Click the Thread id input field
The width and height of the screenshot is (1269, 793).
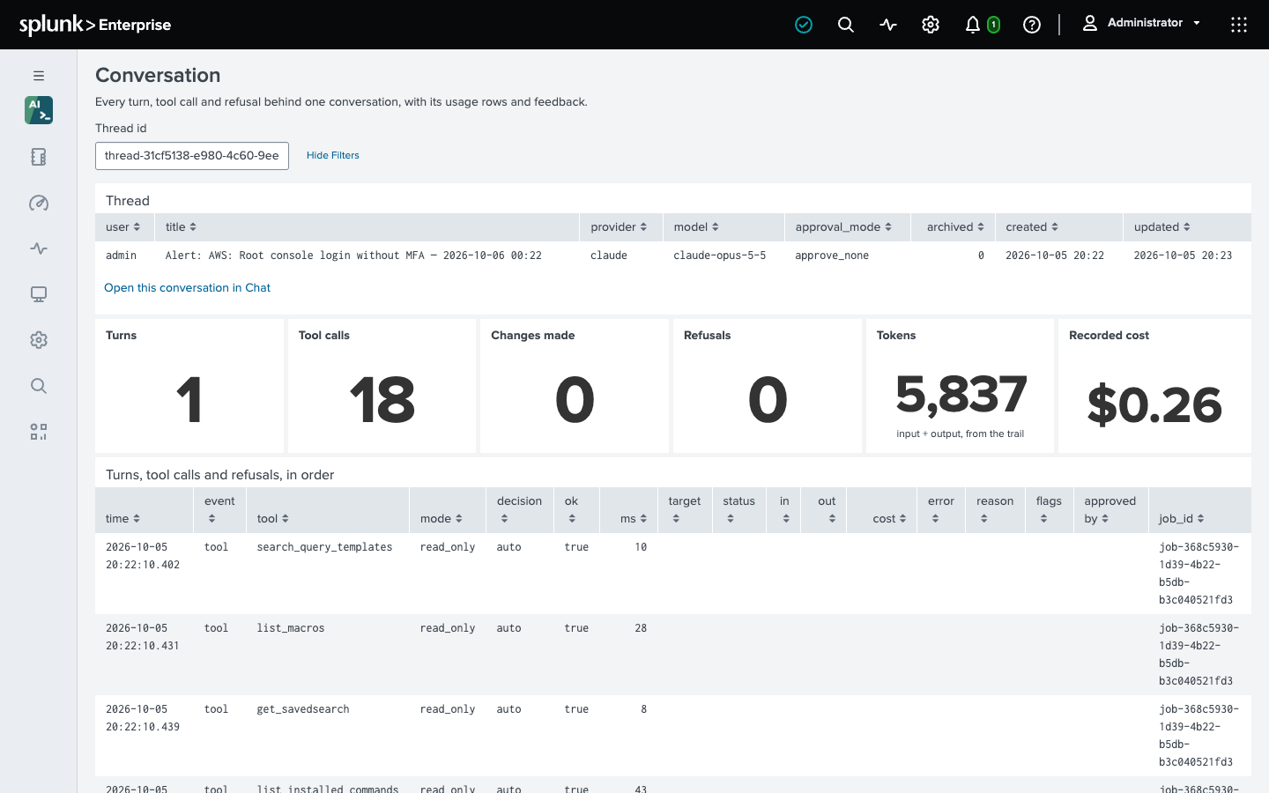click(x=192, y=156)
